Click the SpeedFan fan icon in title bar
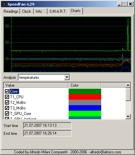This screenshot has height=155, width=135. click(x=4, y=4)
